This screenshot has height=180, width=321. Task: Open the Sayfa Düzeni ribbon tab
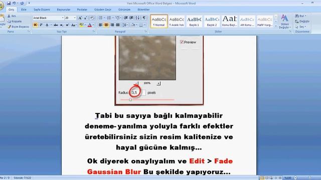(42, 9)
